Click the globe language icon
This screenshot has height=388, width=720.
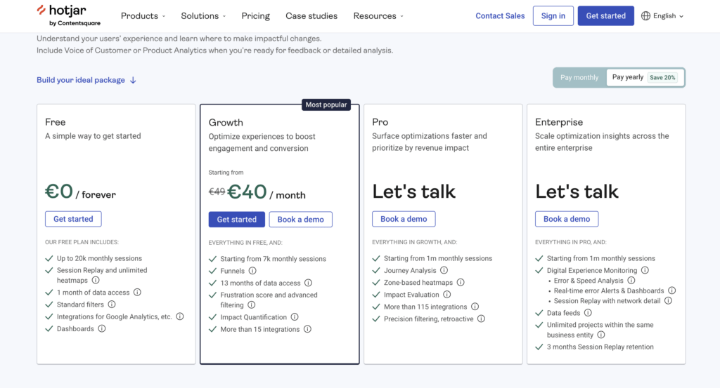point(645,15)
